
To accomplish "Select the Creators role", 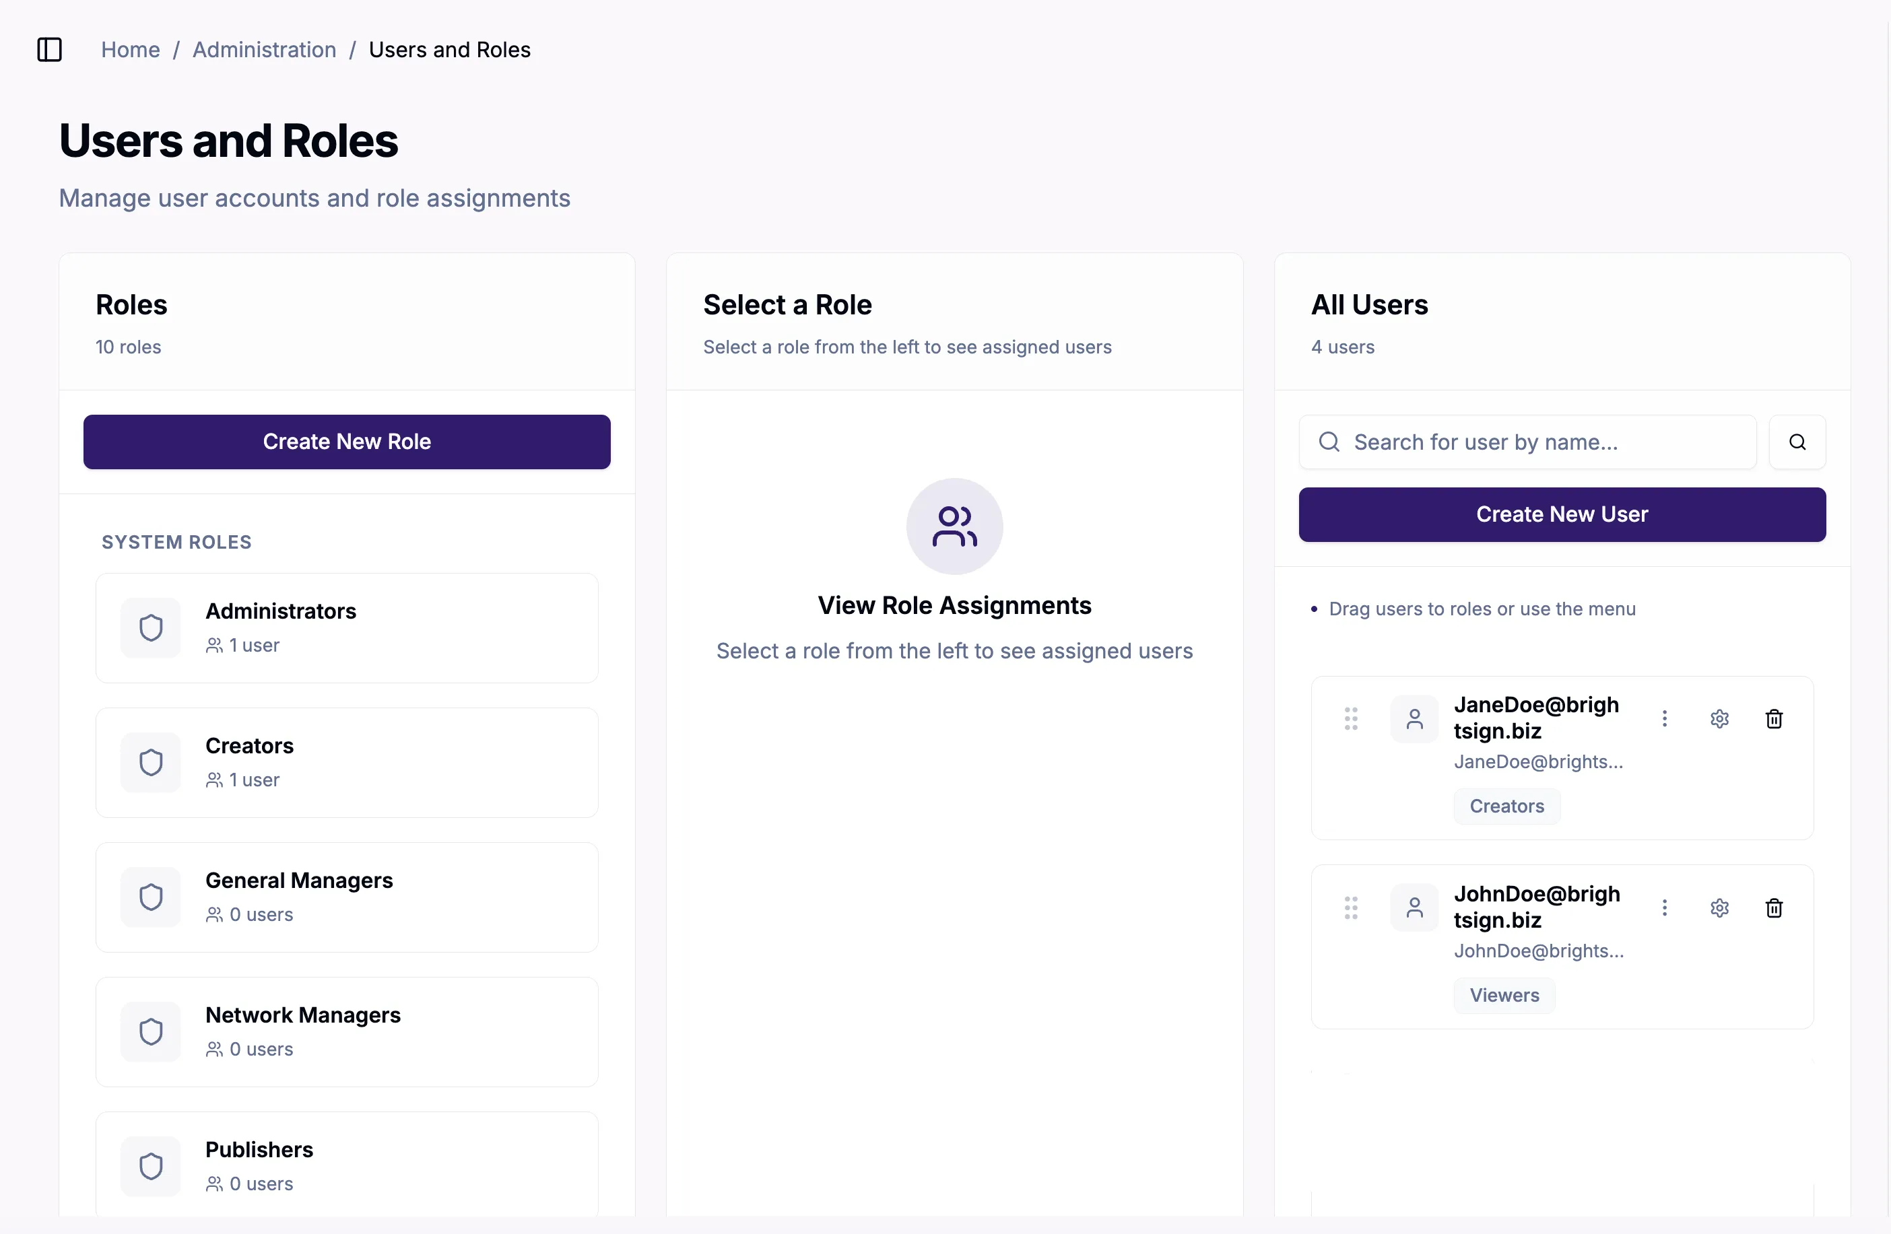I will (347, 762).
